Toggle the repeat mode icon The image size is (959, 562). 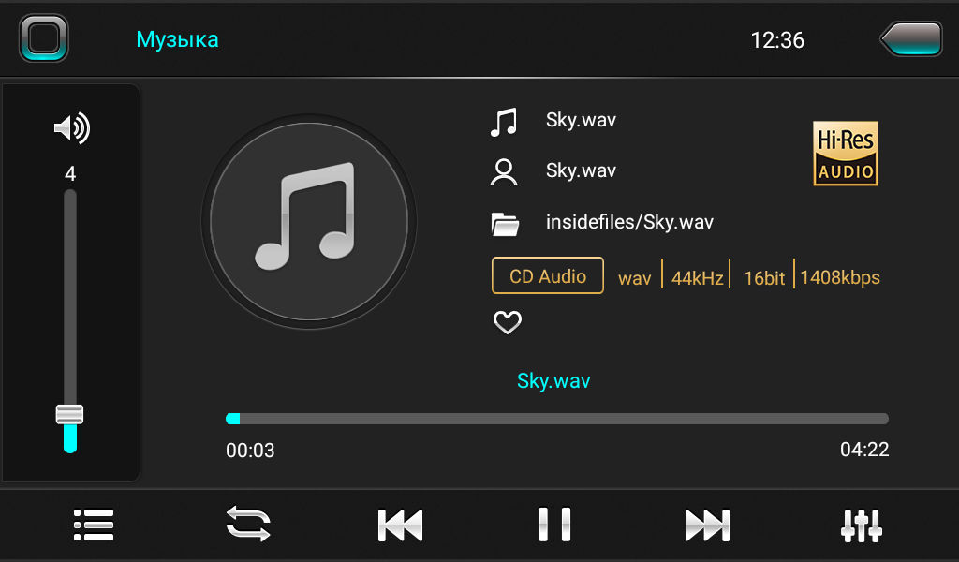tap(247, 524)
